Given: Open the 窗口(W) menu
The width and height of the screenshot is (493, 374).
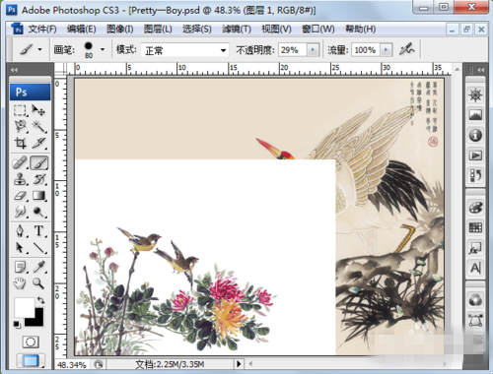Looking at the screenshot, I should [318, 30].
